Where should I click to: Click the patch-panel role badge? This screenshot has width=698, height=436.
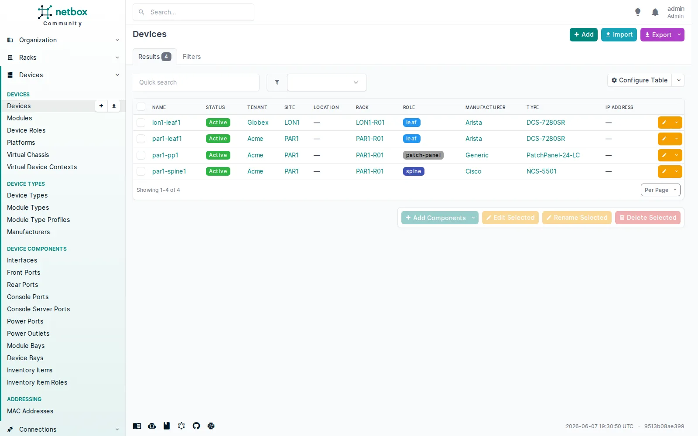pos(423,155)
